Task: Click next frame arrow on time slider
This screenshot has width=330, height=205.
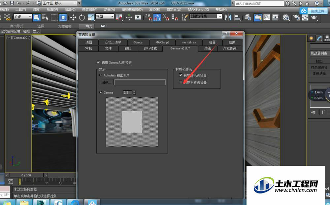Action: coord(46,175)
